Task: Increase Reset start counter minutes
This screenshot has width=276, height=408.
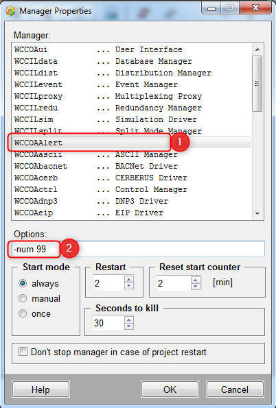Action: [195, 280]
